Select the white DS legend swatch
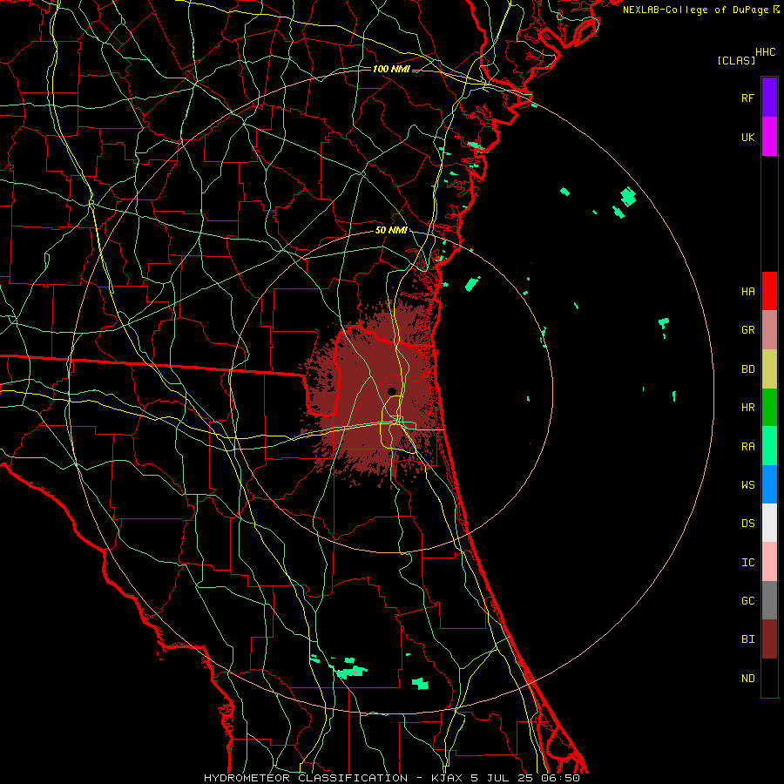 [x=769, y=523]
